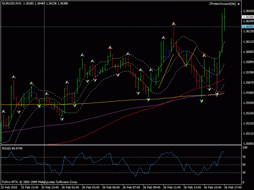Click the 25 Feb 23:45 time label
This screenshot has width=254, height=190.
tap(50, 188)
